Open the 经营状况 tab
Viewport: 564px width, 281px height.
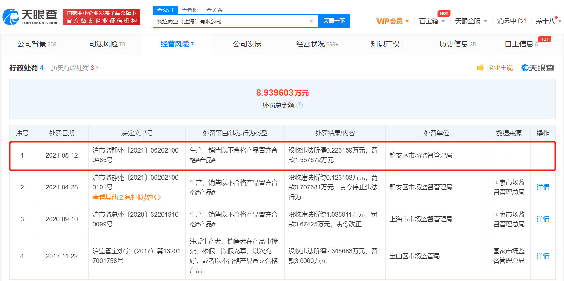317,44
